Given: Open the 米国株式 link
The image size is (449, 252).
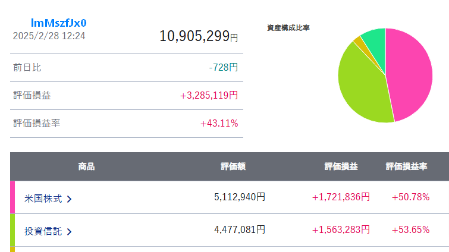Looking at the screenshot, I should pos(43,198).
